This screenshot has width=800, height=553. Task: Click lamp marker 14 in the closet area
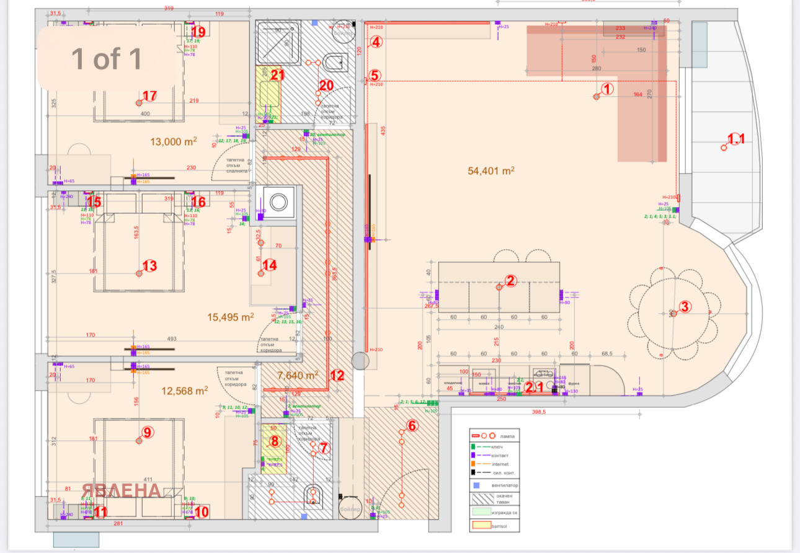coord(269,265)
